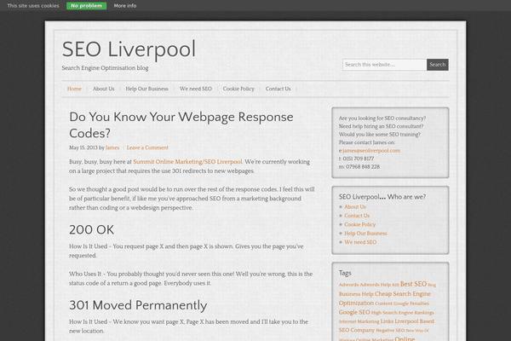Screen dimensions: 511x341
Task: Email james@seoliverpool.com from the sidebar
Action: (371, 151)
